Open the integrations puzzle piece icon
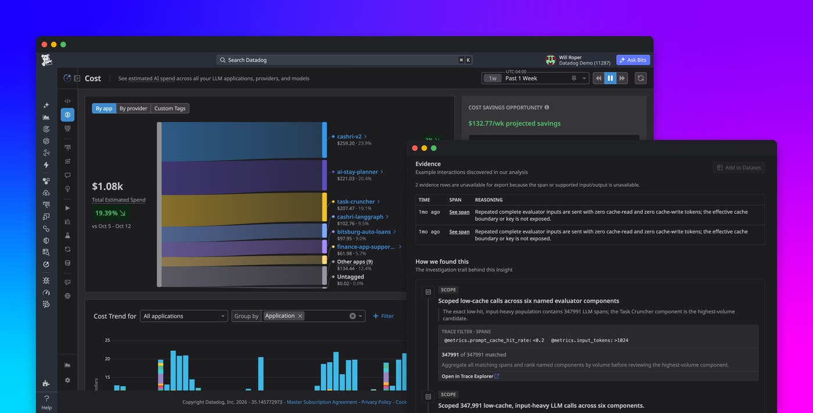This screenshot has width=813, height=413. pyautogui.click(x=46, y=383)
